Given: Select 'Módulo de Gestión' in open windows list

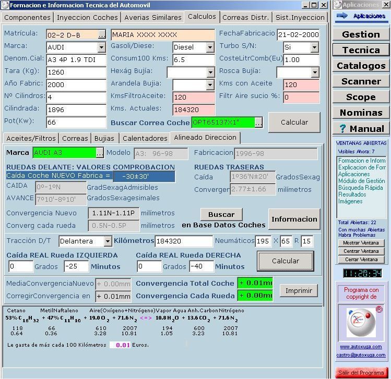Looking at the screenshot, I should 362,181.
